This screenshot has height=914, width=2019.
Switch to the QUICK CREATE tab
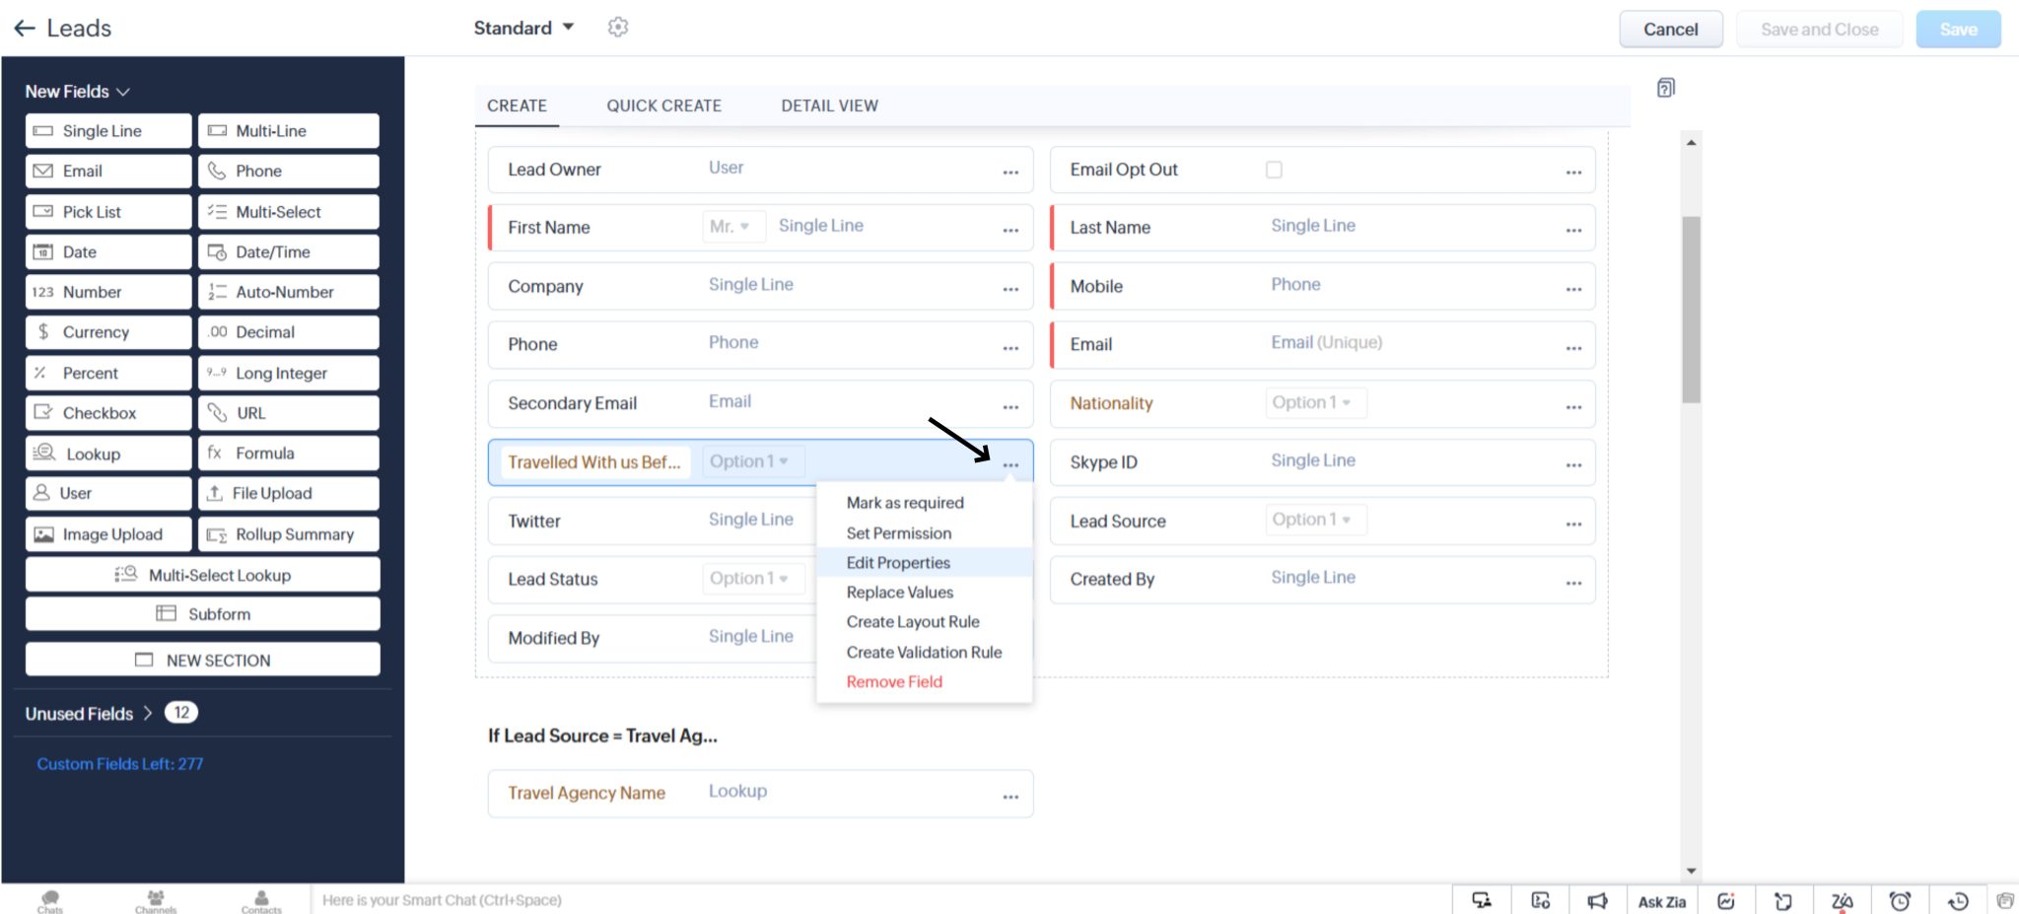tap(663, 105)
